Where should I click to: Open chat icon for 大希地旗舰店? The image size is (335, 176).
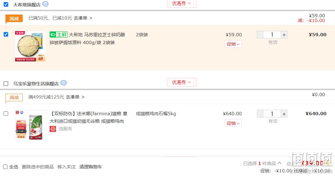(45, 4)
